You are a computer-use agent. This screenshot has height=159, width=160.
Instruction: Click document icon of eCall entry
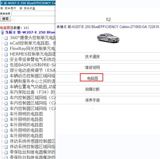click(x=6, y=44)
